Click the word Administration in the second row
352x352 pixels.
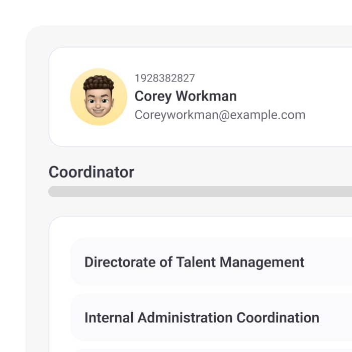(185, 318)
